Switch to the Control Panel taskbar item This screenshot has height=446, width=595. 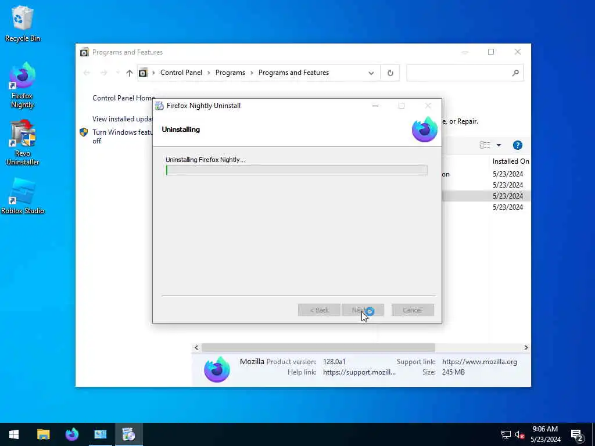coord(100,434)
